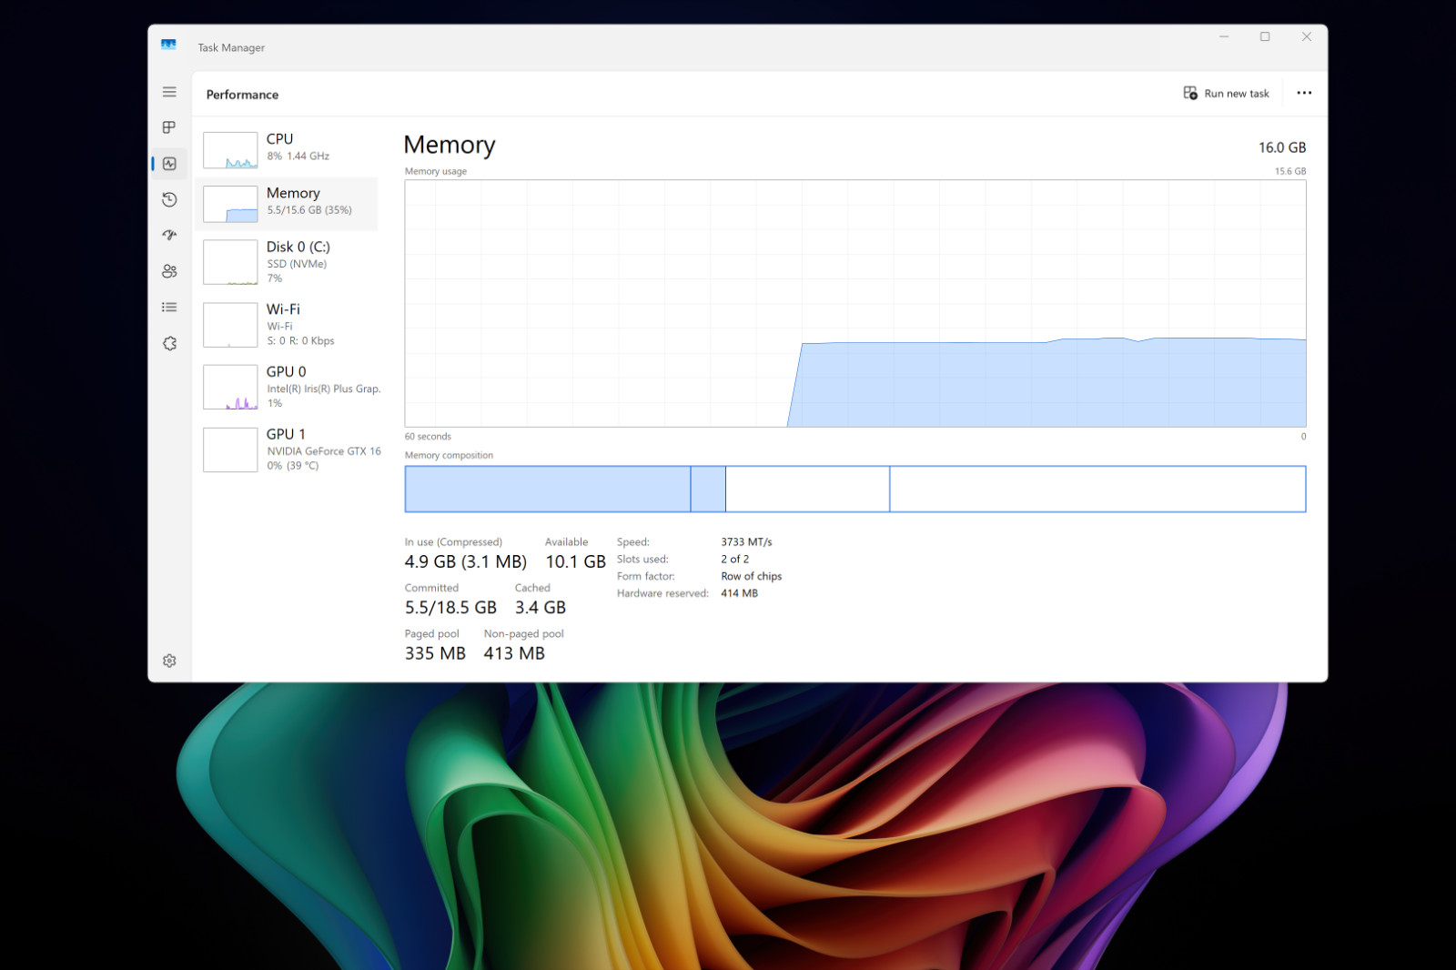Open the Users page icon

click(169, 271)
